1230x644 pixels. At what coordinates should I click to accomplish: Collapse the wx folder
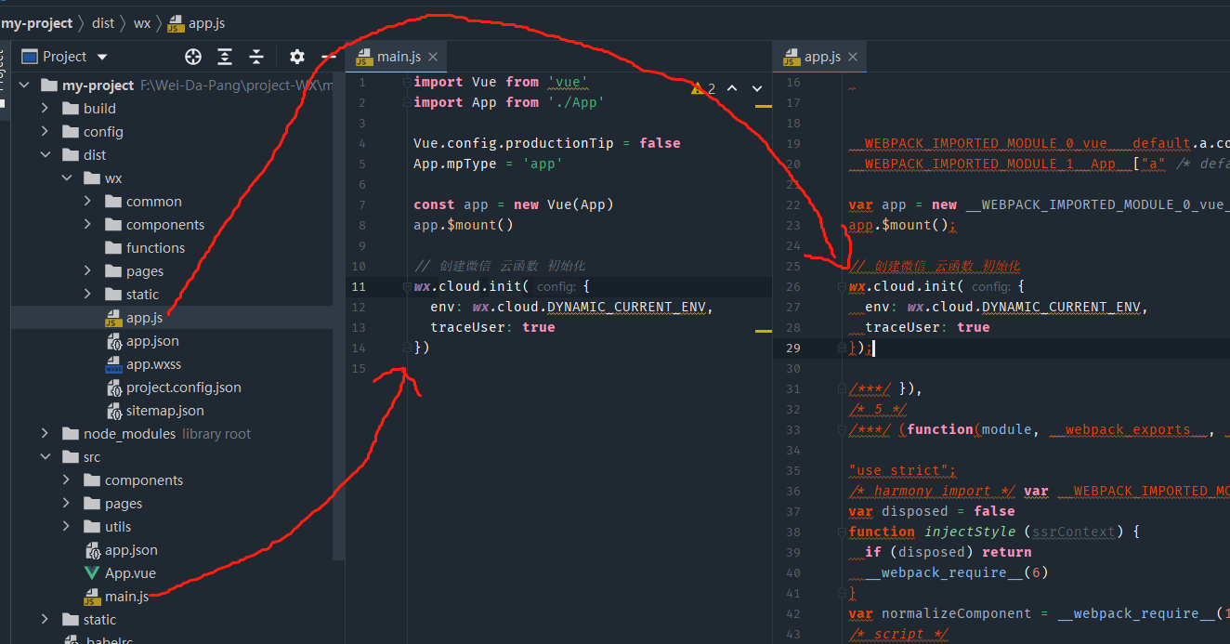67,178
